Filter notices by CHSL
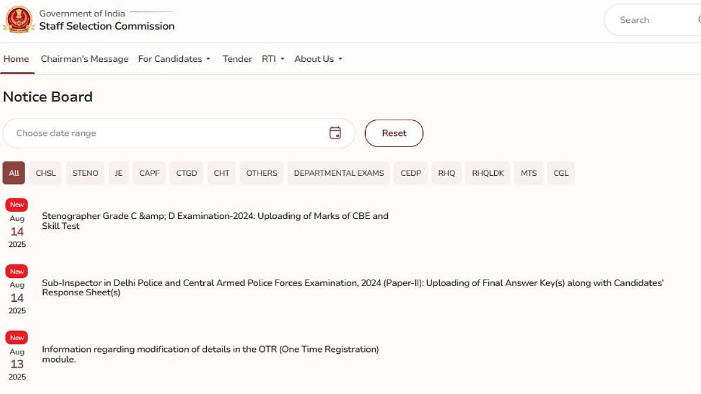 point(46,173)
